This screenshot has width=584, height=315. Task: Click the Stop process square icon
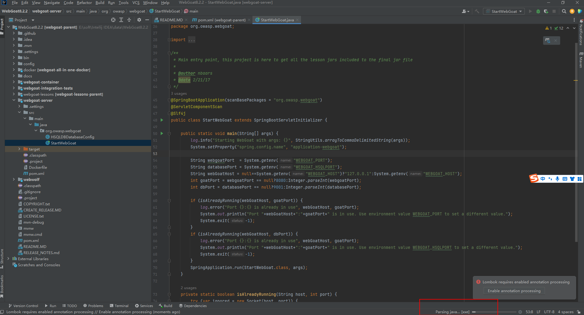pos(554,11)
